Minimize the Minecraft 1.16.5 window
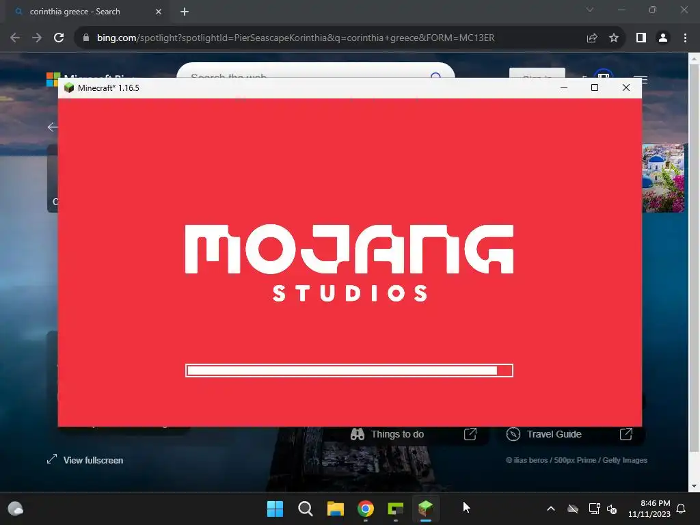The height and width of the screenshot is (525, 700). 564,88
